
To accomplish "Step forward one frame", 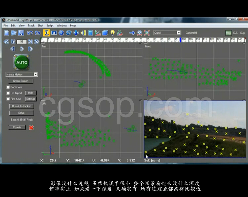I will 30,49.
